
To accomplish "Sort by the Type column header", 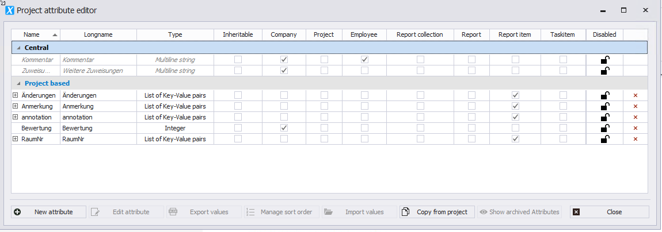I will pyautogui.click(x=175, y=34).
